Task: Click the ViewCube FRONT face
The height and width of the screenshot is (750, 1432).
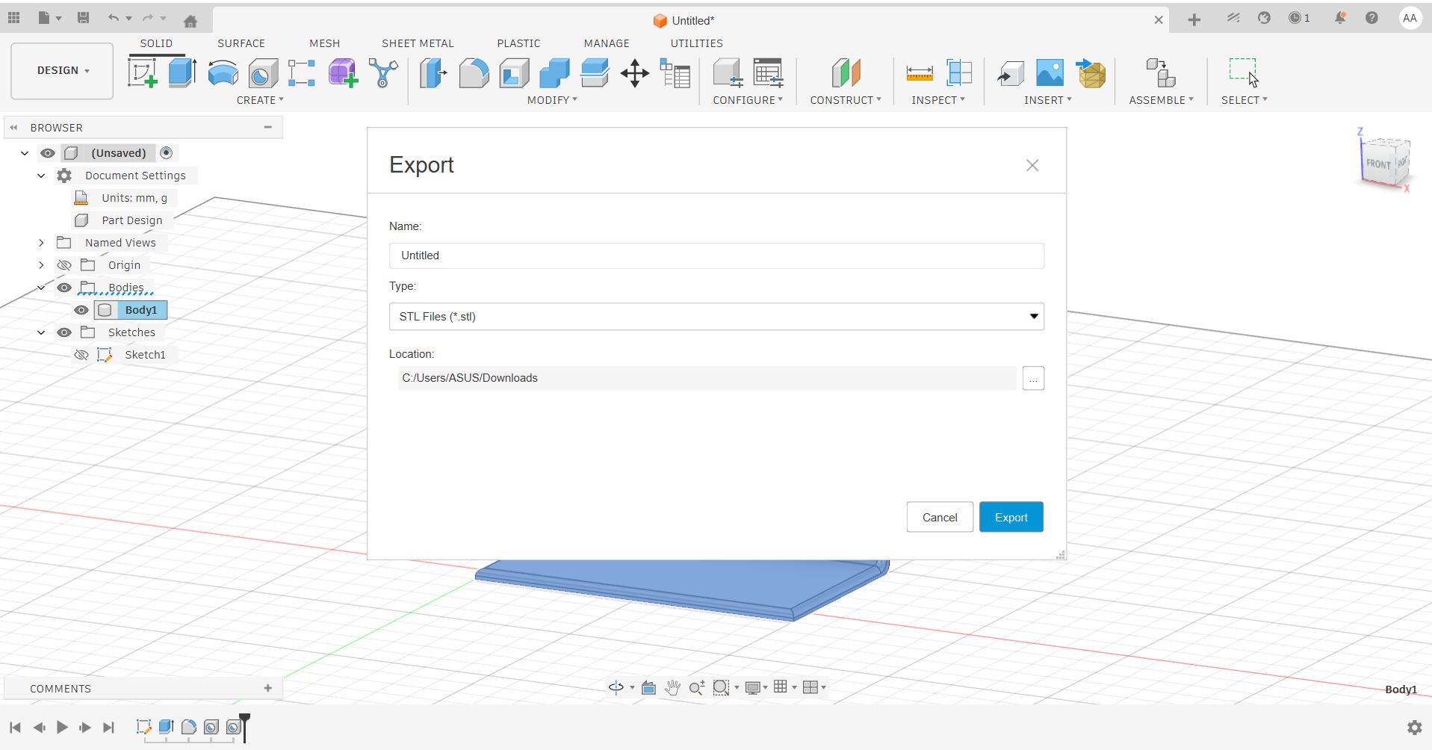Action: pos(1378,164)
